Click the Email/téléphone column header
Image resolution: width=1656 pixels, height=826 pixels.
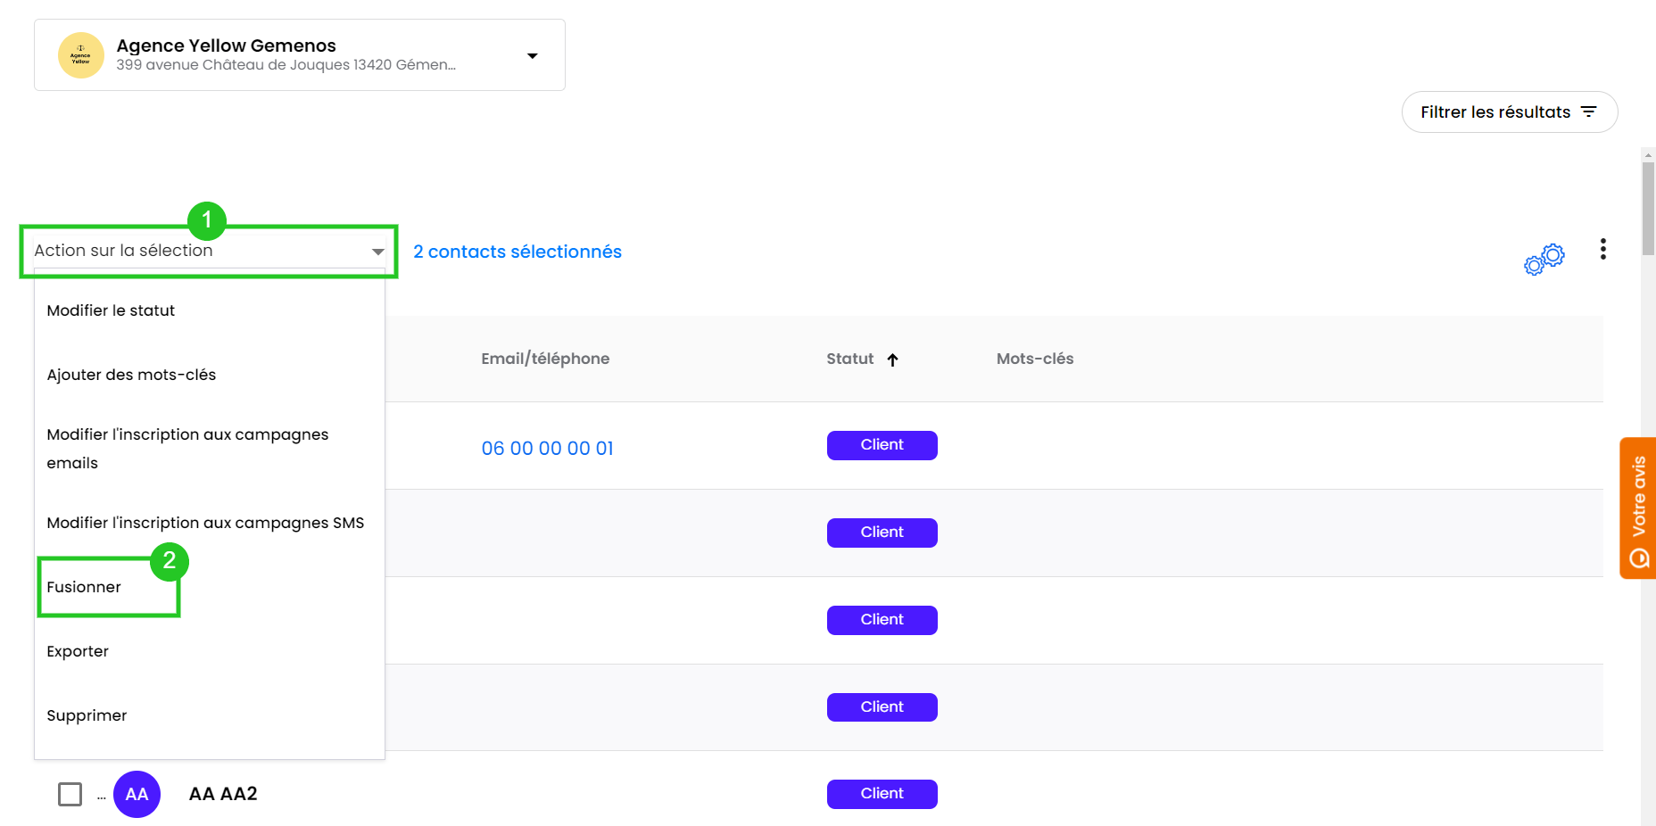[x=545, y=359]
